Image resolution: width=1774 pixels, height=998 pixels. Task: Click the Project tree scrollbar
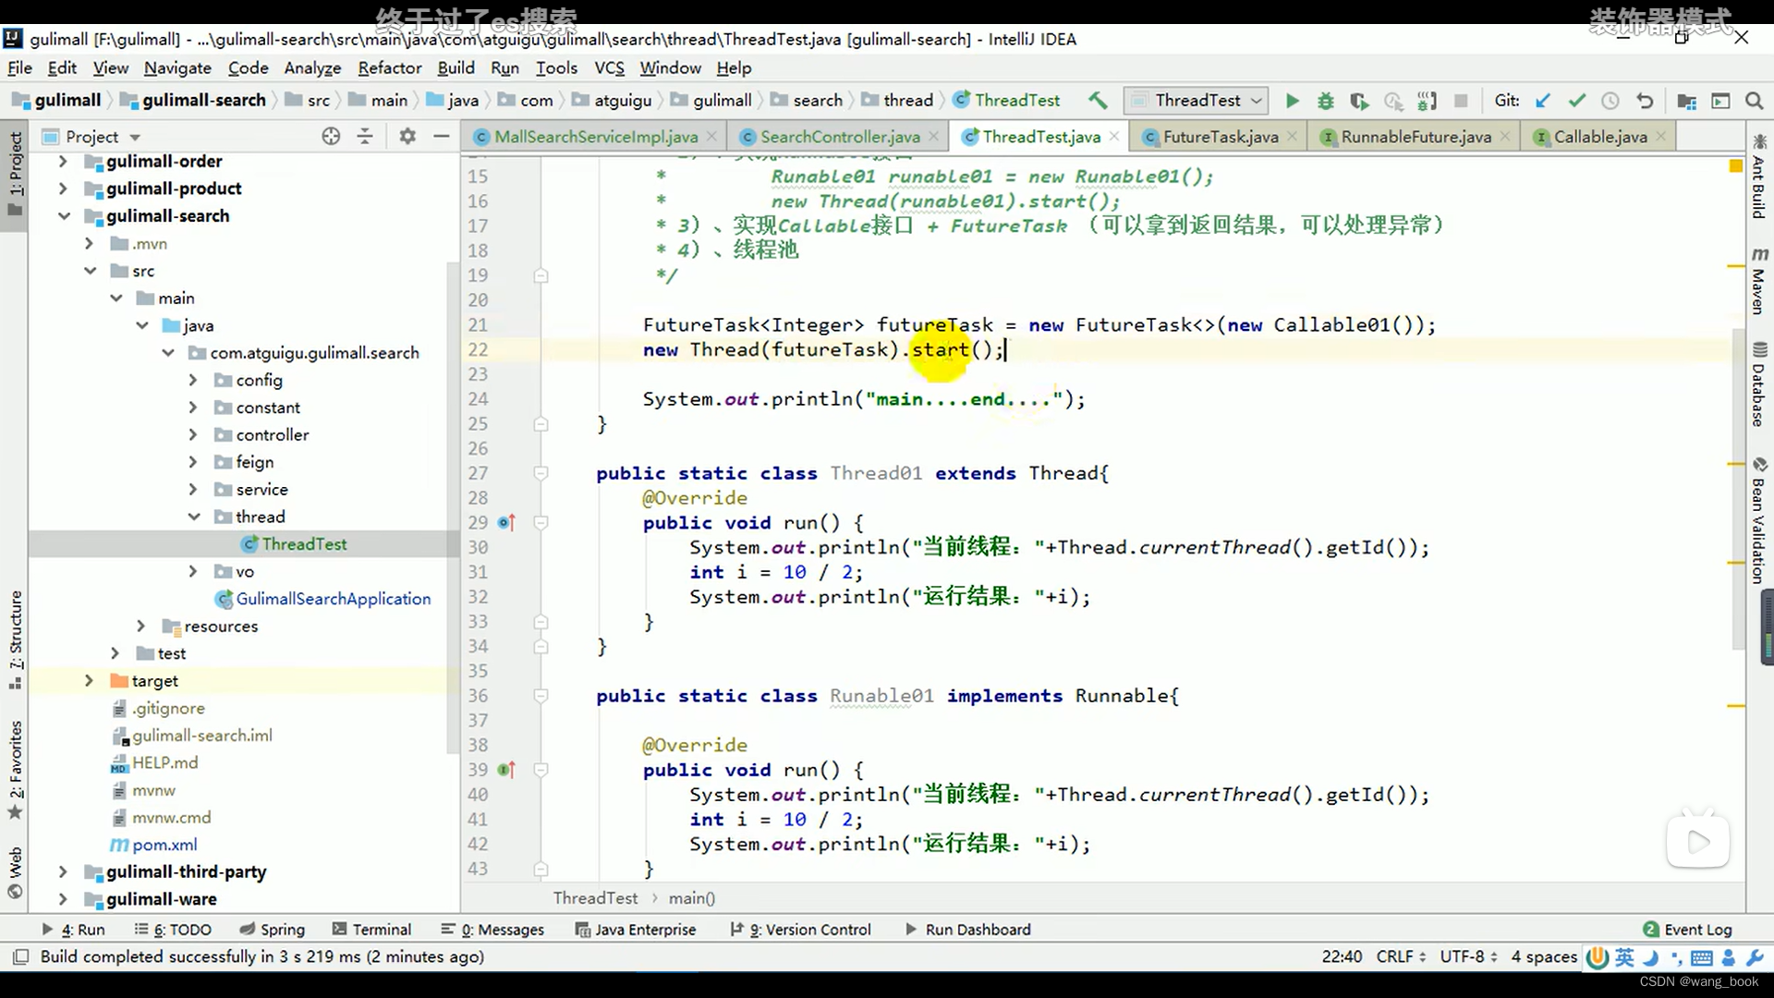pyautogui.click(x=453, y=508)
